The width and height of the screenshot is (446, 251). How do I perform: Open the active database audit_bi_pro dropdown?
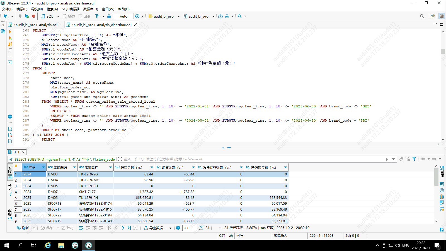point(199,16)
